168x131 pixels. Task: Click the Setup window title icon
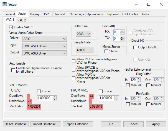pos(4,4)
